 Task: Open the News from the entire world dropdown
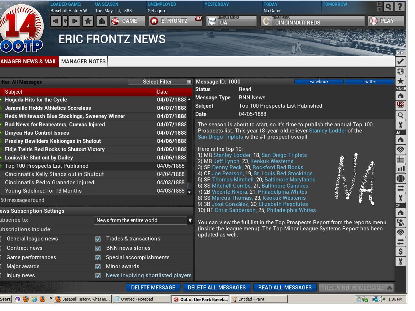coord(143,220)
